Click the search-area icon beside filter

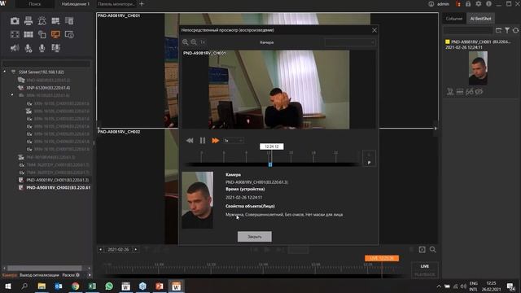[x=498, y=30]
